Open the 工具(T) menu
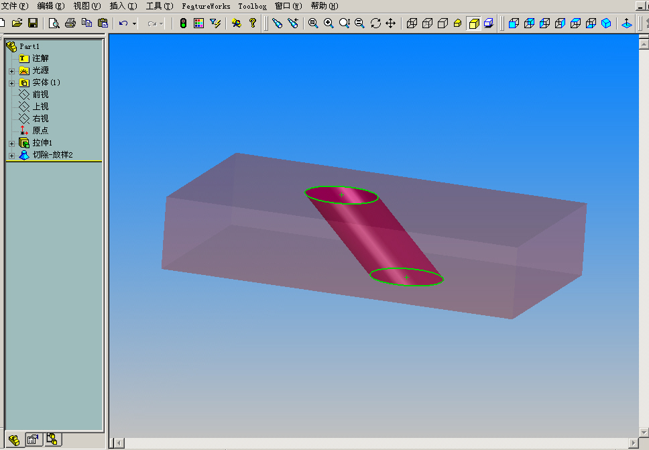The height and width of the screenshot is (450, 649). pos(160,6)
